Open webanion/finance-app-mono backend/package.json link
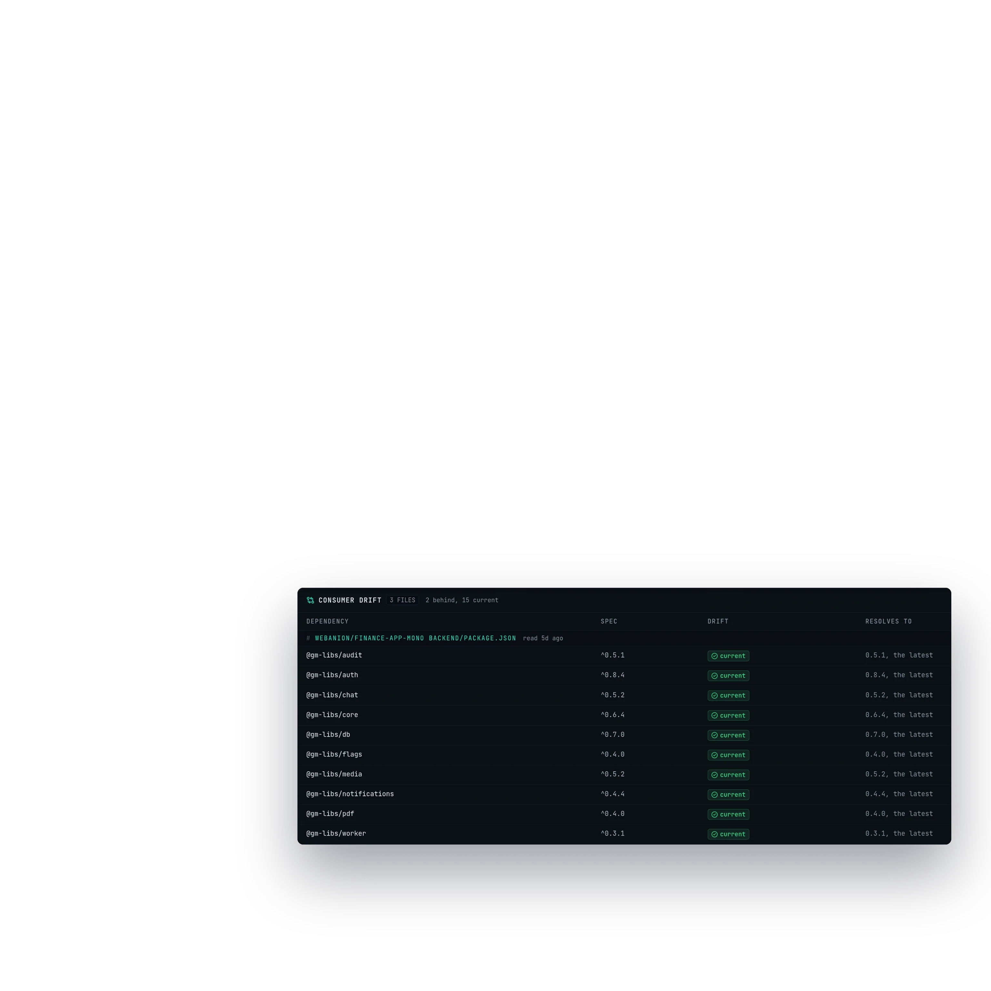Image resolution: width=991 pixels, height=991 pixels. tap(415, 638)
